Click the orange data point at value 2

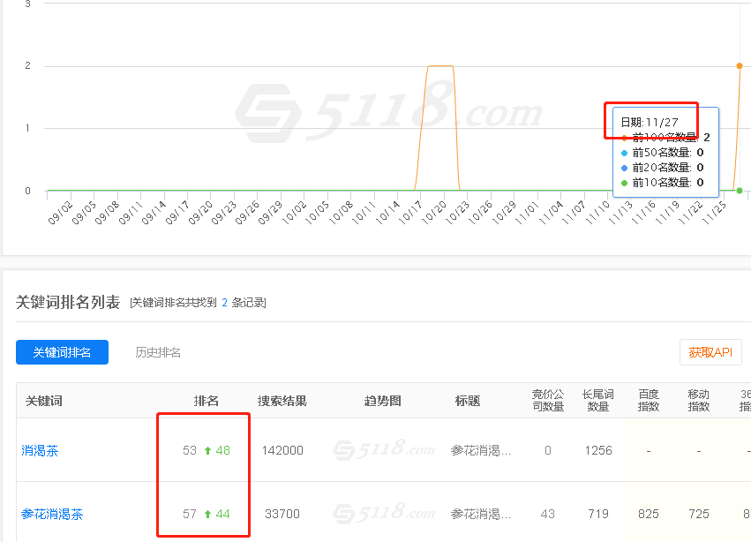740,65
